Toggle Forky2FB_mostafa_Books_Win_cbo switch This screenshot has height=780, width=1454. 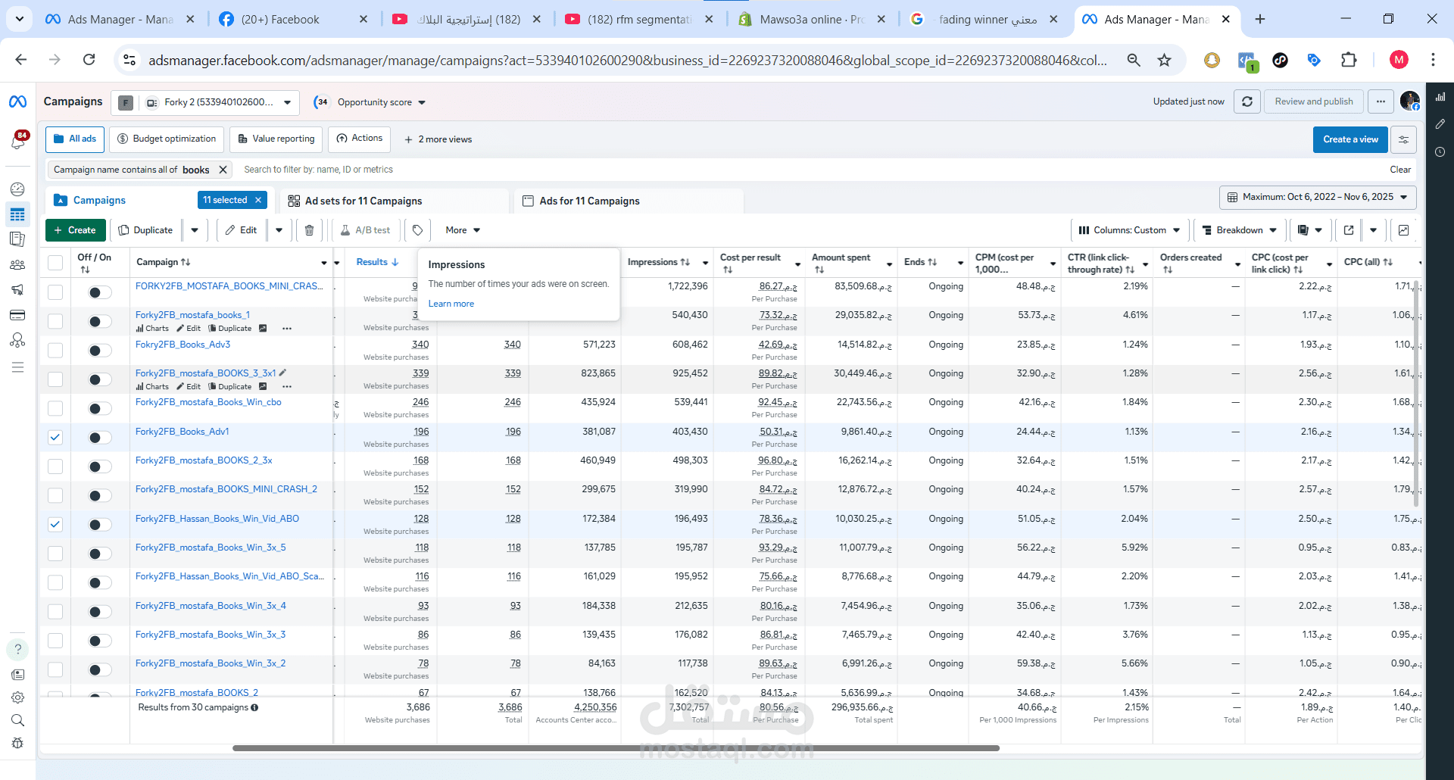click(99, 408)
